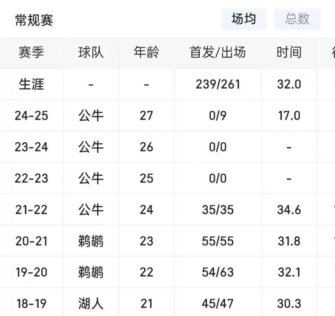Open 湖人 team link in 18-19 row
335x316 pixels.
[x=91, y=303]
